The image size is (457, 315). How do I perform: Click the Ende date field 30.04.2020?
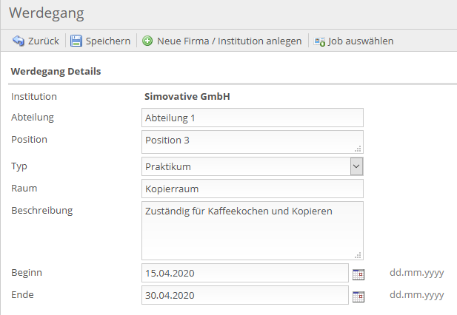(245, 295)
